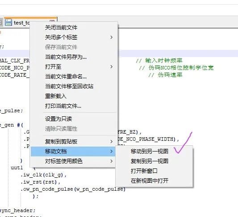
Task: Expand 关闭多个标签 submenu arrow
Action: [x=112, y=37]
